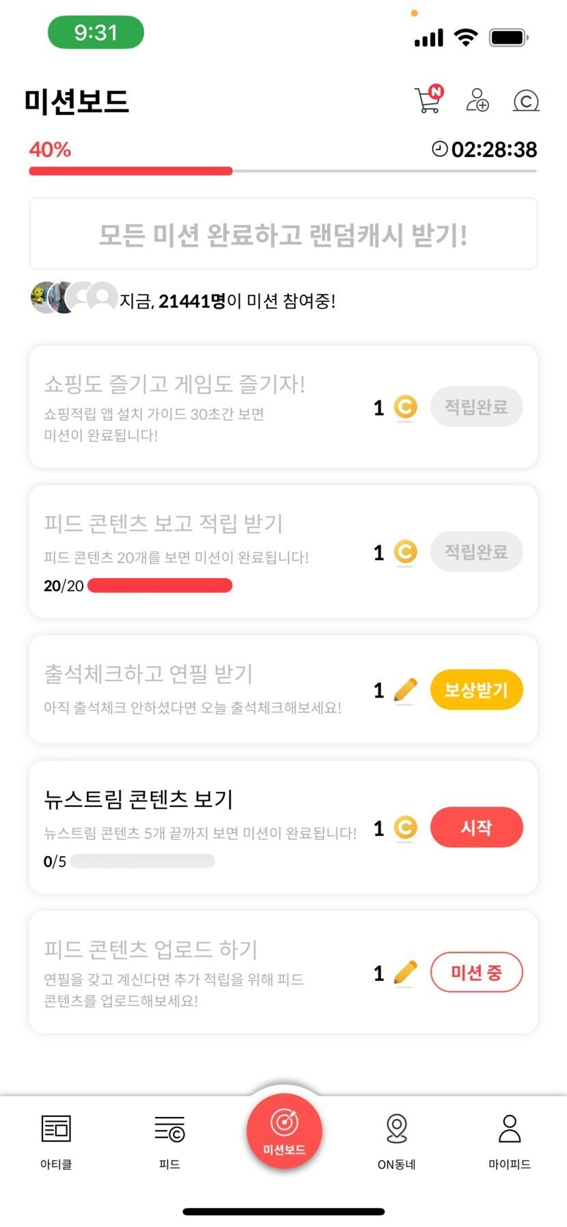This screenshot has height=1227, width=567.
Task: Click the pencil icon in attendance mission
Action: pyautogui.click(x=405, y=690)
